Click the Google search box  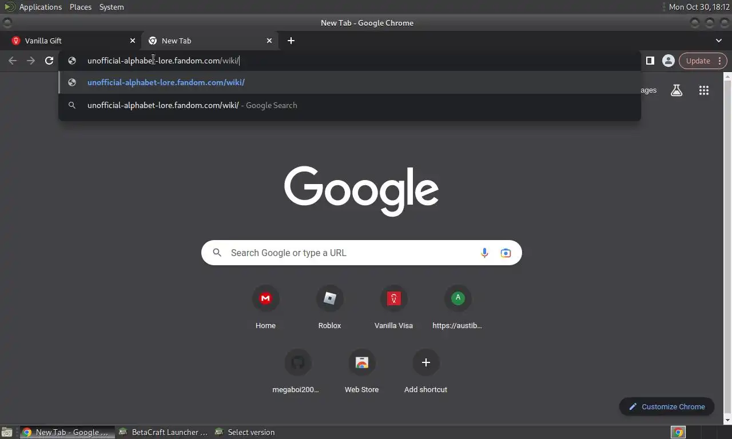(x=361, y=253)
